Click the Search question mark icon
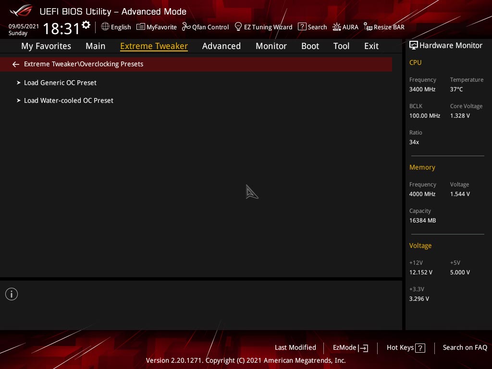This screenshot has width=492, height=369. (x=302, y=27)
